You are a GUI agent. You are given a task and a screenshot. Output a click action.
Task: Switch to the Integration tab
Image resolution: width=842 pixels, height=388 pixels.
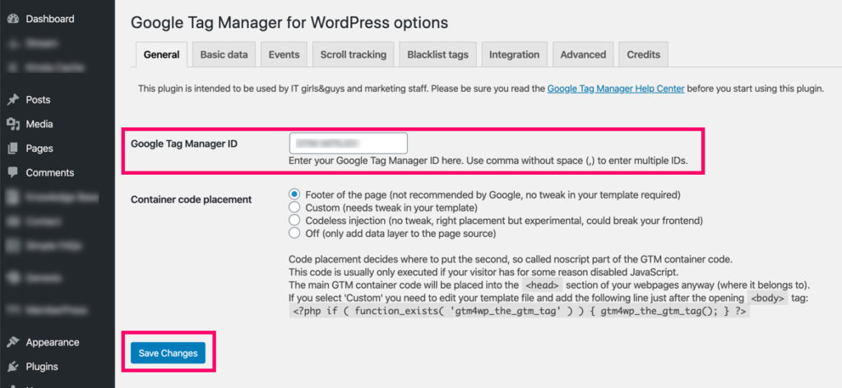point(515,55)
